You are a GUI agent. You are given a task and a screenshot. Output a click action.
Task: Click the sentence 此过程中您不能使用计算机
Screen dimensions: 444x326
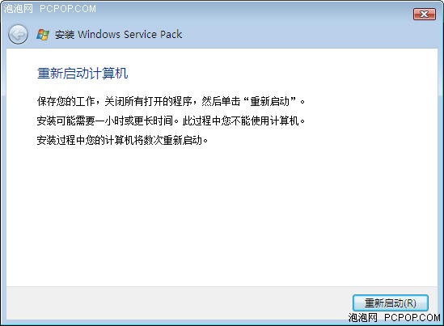coord(243,121)
